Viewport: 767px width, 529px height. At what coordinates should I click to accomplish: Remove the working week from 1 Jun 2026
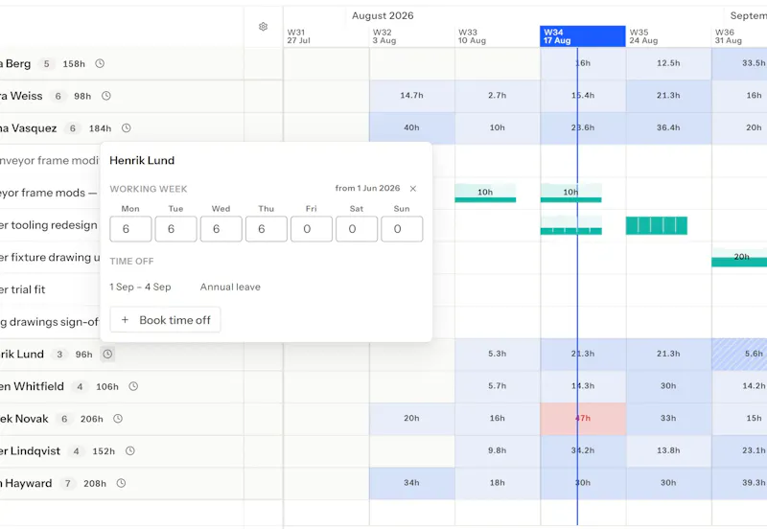pos(413,189)
